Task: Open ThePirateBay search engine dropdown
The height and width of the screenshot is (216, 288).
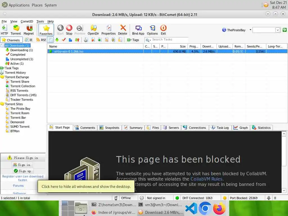Action: 250,30
